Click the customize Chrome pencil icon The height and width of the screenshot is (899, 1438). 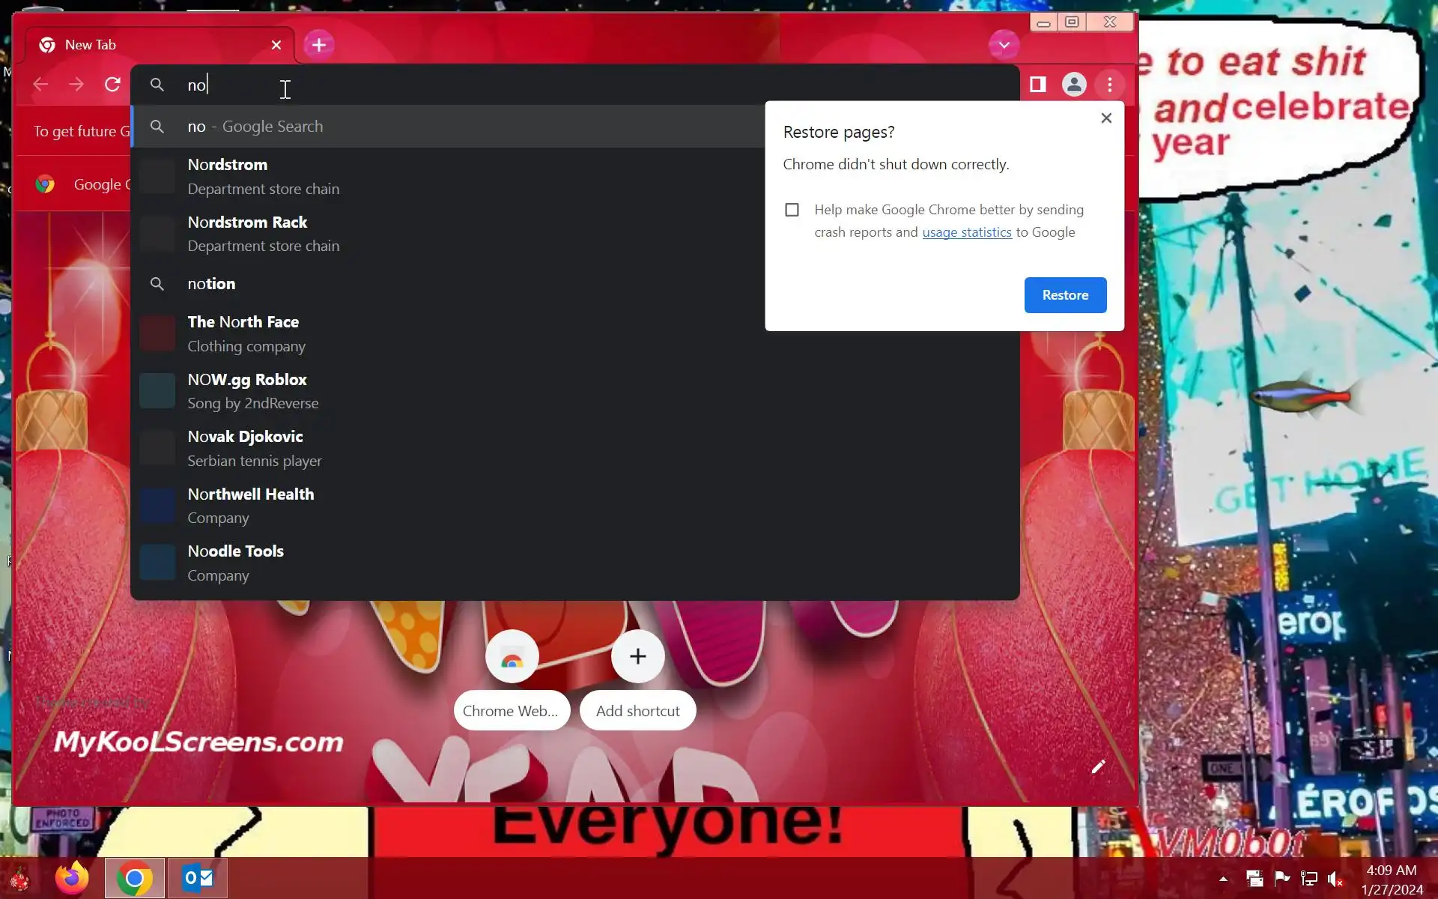pyautogui.click(x=1098, y=766)
